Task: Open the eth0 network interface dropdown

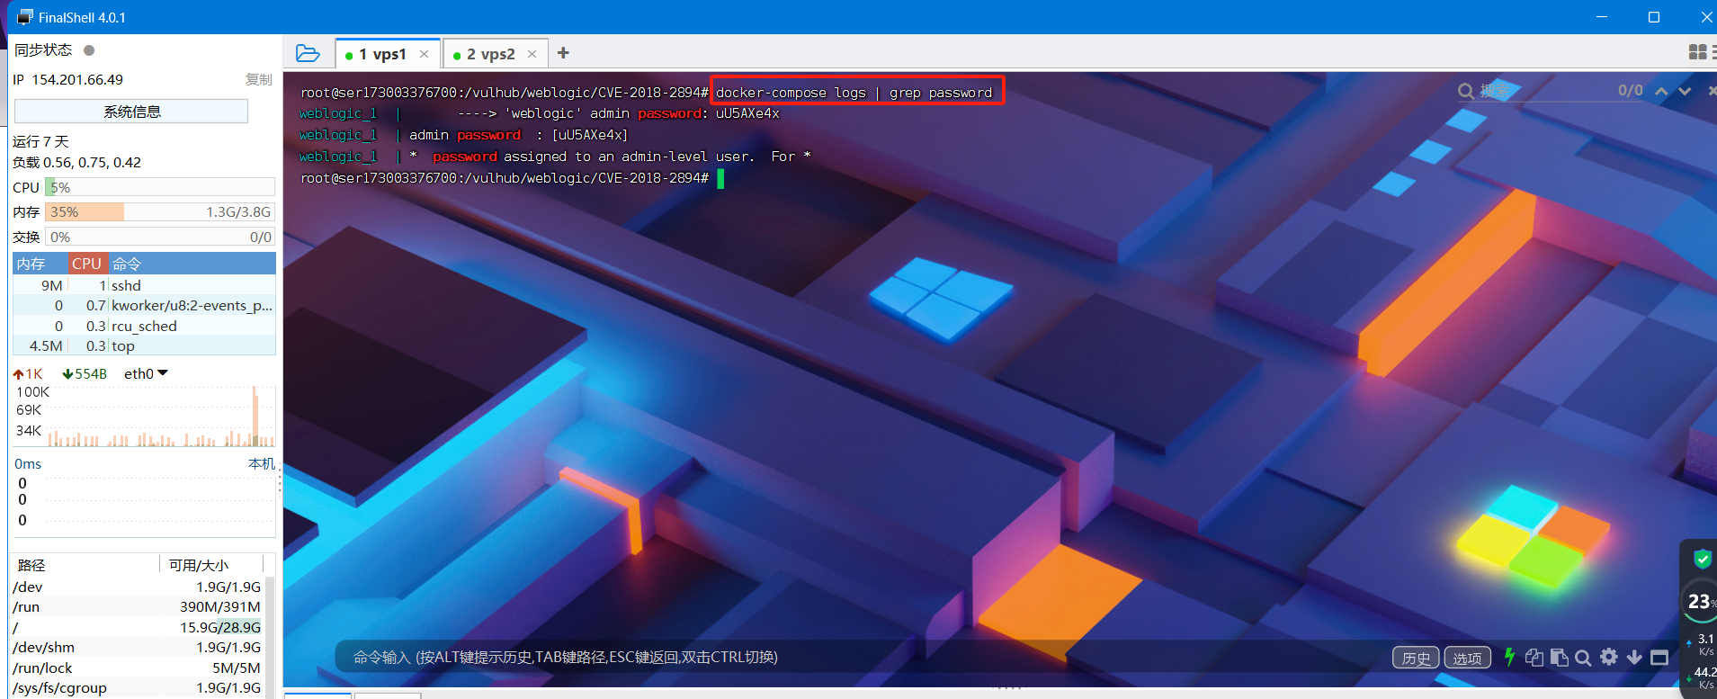Action: coord(146,373)
